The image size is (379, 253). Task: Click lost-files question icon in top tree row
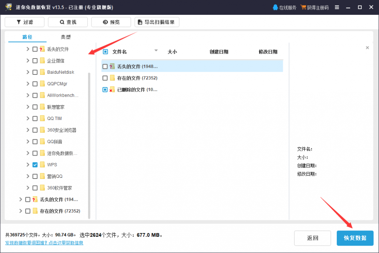tap(42, 49)
